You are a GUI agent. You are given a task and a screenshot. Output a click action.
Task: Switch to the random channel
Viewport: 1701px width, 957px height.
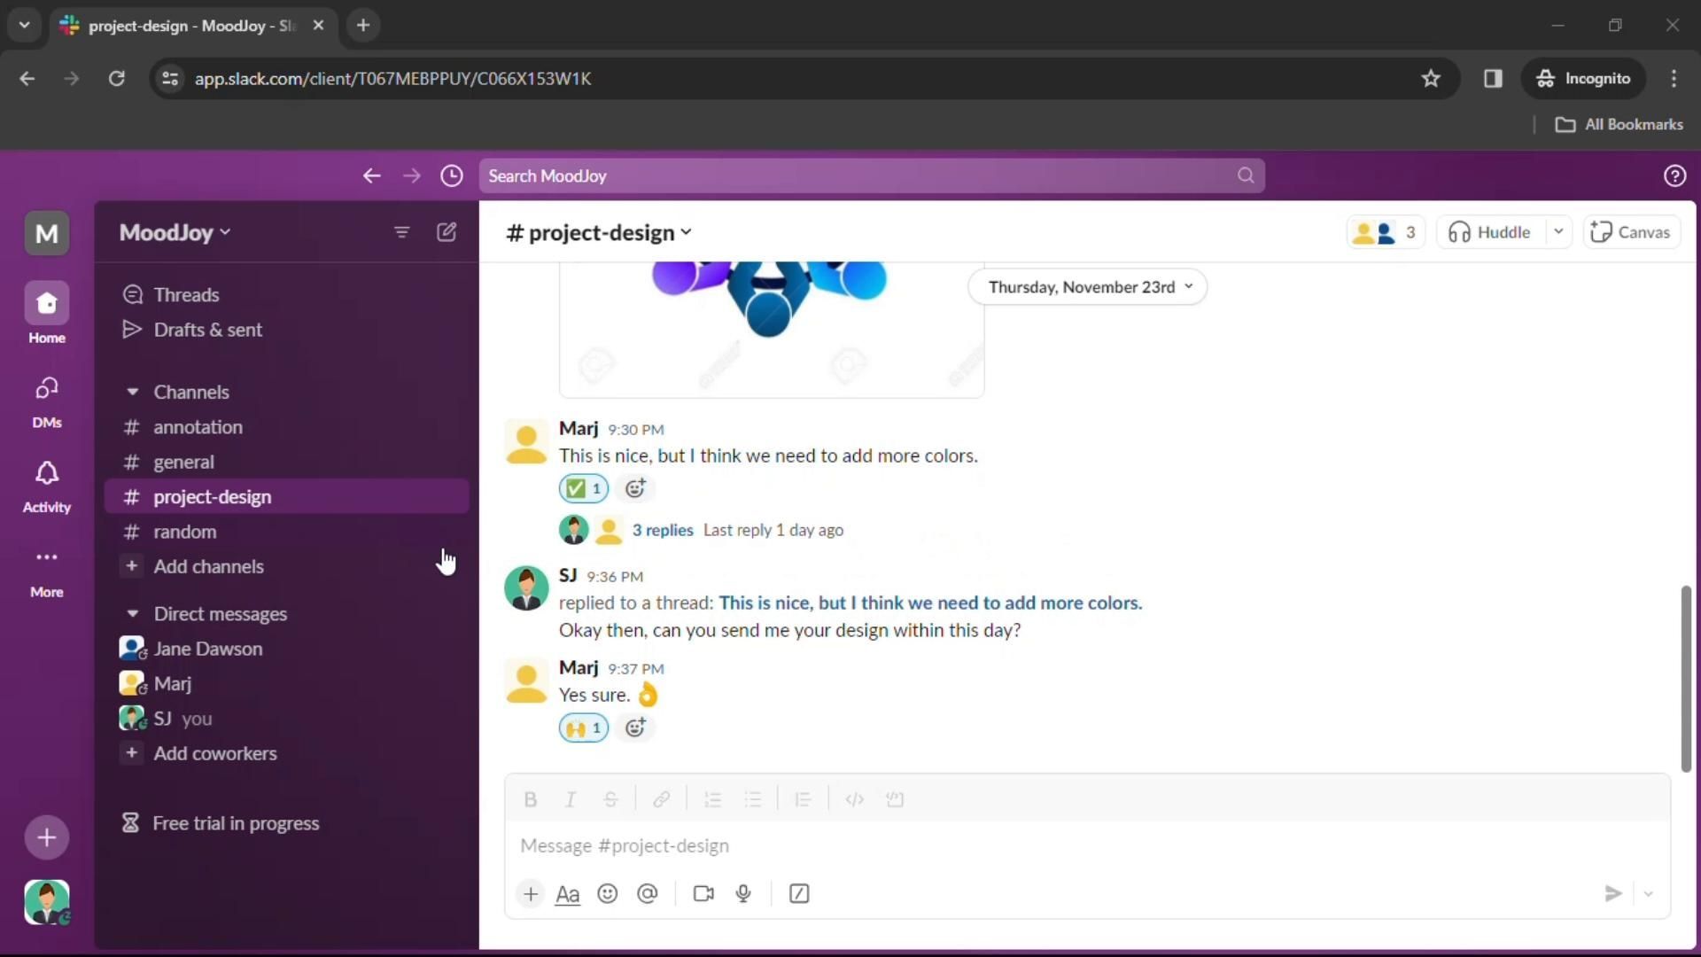click(184, 532)
